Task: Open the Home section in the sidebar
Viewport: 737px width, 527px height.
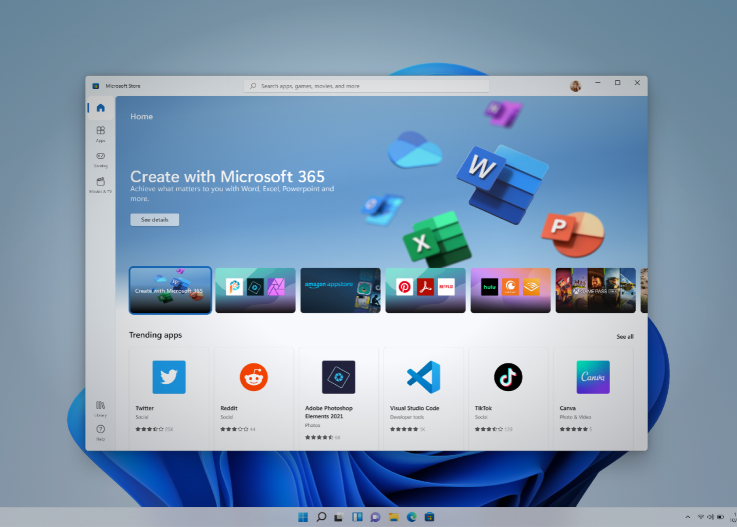Action: pyautogui.click(x=100, y=108)
